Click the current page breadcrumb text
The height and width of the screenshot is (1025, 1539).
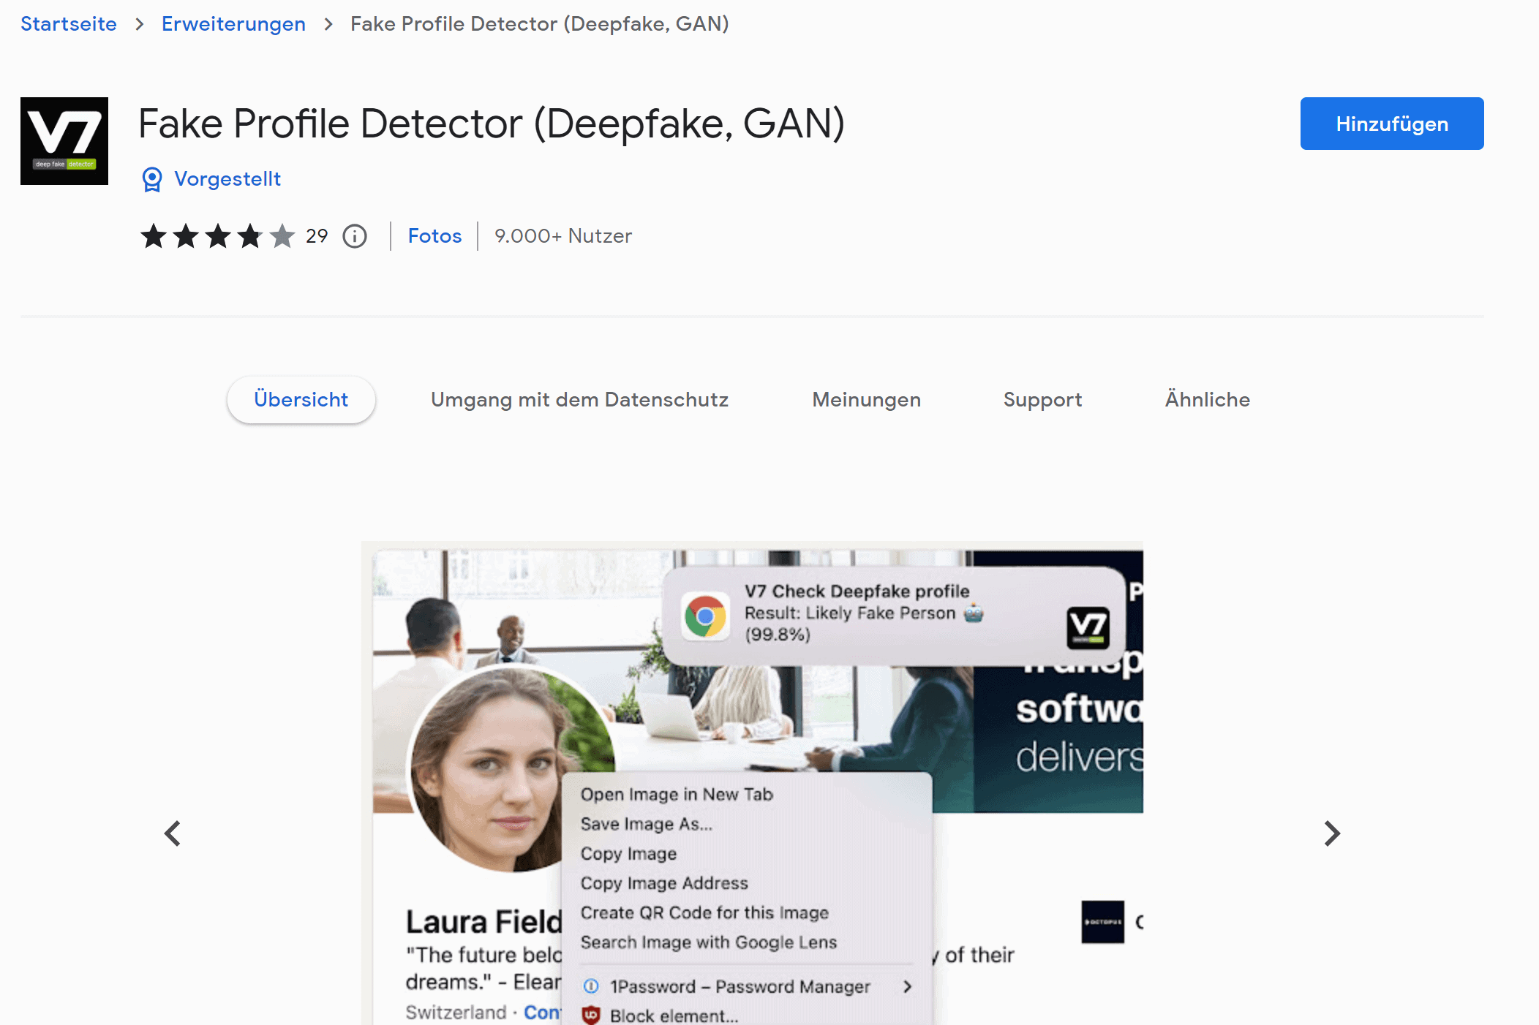click(x=540, y=23)
